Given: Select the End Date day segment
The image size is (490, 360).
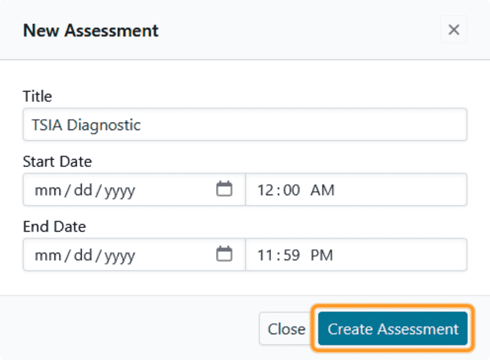Looking at the screenshot, I should click(82, 255).
